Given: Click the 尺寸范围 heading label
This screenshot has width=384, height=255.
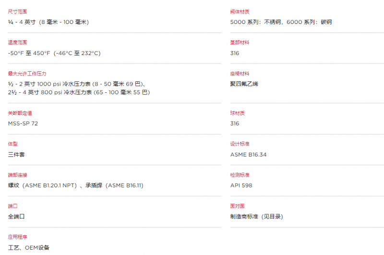Looking at the screenshot, I should pyautogui.click(x=17, y=11).
